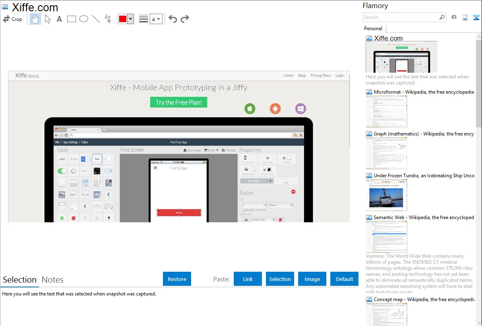
Task: Select the straight line tool
Action: [96, 19]
